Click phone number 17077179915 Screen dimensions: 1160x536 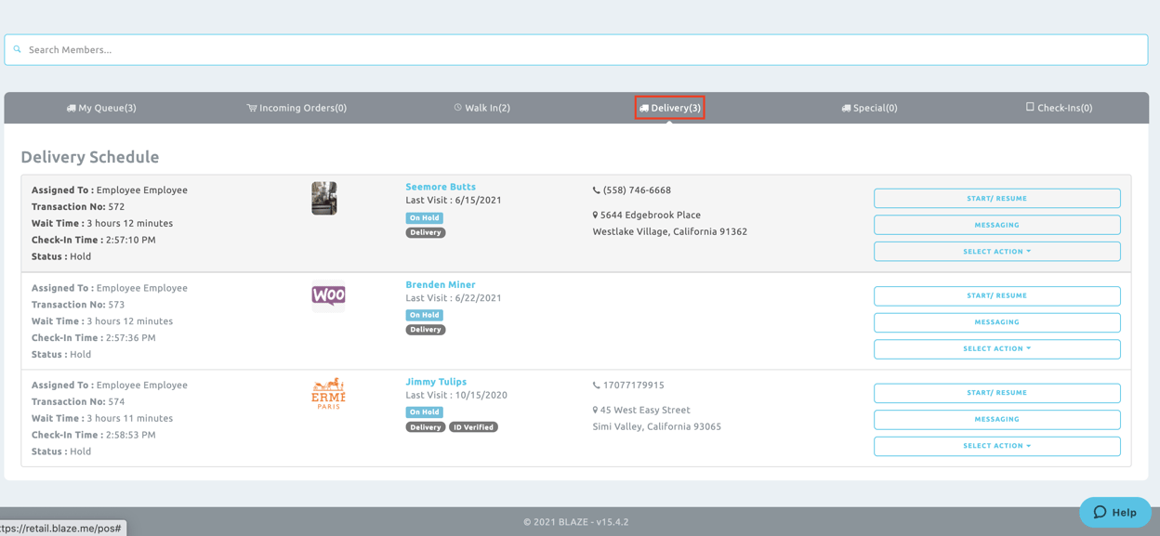click(634, 386)
